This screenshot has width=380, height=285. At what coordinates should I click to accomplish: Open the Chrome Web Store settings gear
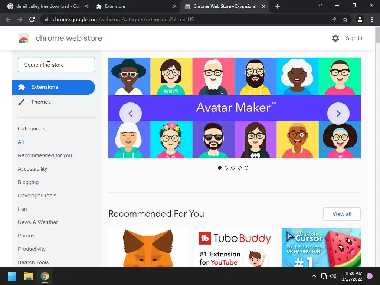click(x=335, y=38)
